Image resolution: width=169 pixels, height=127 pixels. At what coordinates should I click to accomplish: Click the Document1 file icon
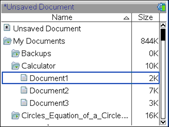pos(24,78)
